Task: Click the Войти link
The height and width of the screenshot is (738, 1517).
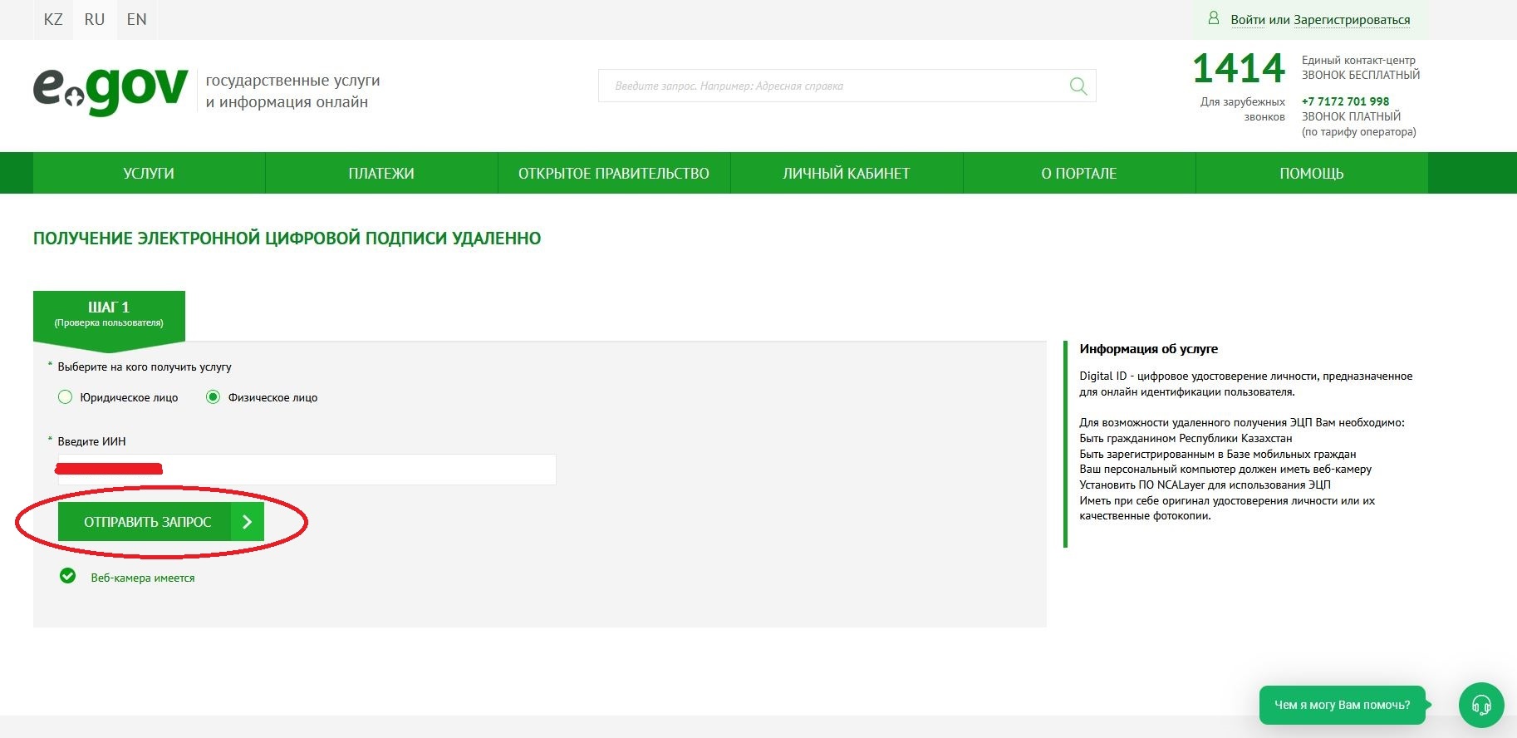Action: [1248, 20]
